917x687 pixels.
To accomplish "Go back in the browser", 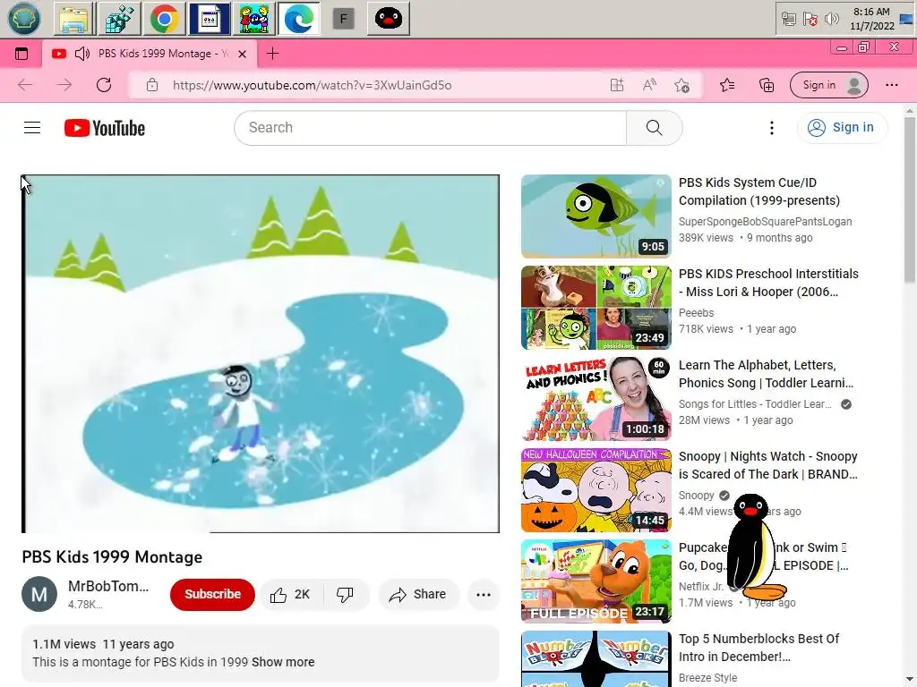I will point(25,85).
